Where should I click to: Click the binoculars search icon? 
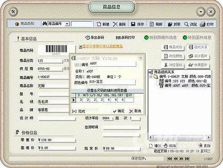coord(45,24)
